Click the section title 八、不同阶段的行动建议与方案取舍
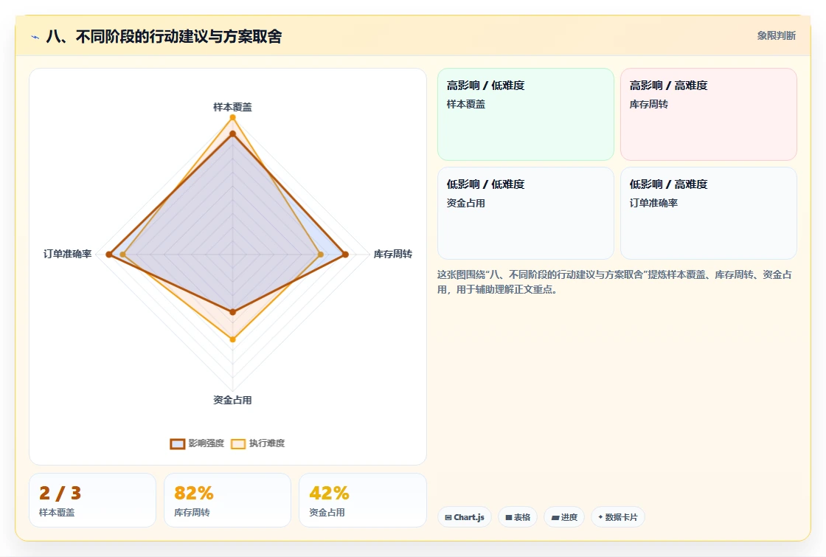Image resolution: width=826 pixels, height=557 pixels. 164,36
